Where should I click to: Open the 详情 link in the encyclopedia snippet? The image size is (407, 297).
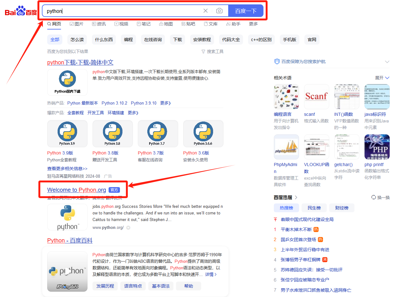pyautogui.click(x=211, y=274)
